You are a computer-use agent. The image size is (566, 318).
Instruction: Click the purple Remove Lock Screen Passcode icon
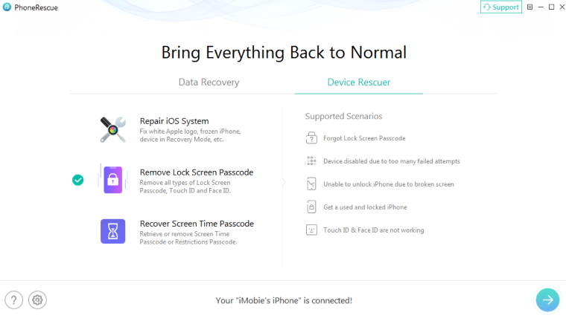tap(113, 179)
